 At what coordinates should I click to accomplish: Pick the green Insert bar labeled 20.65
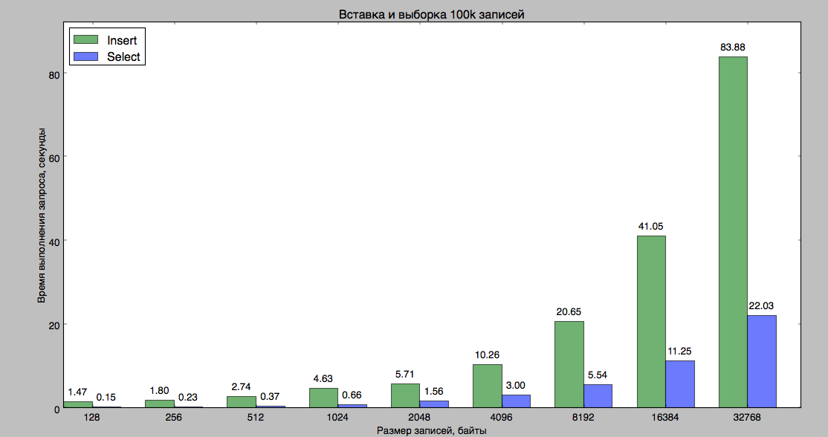(x=569, y=364)
